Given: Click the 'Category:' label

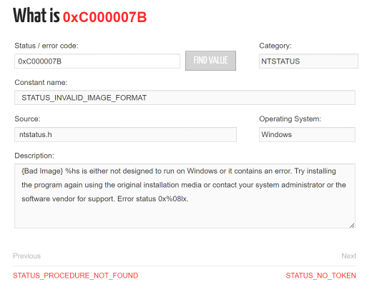Looking at the screenshot, I should [275, 46].
